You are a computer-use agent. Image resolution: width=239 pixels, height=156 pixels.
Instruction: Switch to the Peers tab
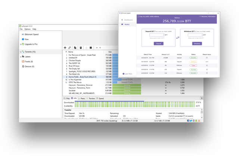81,98
